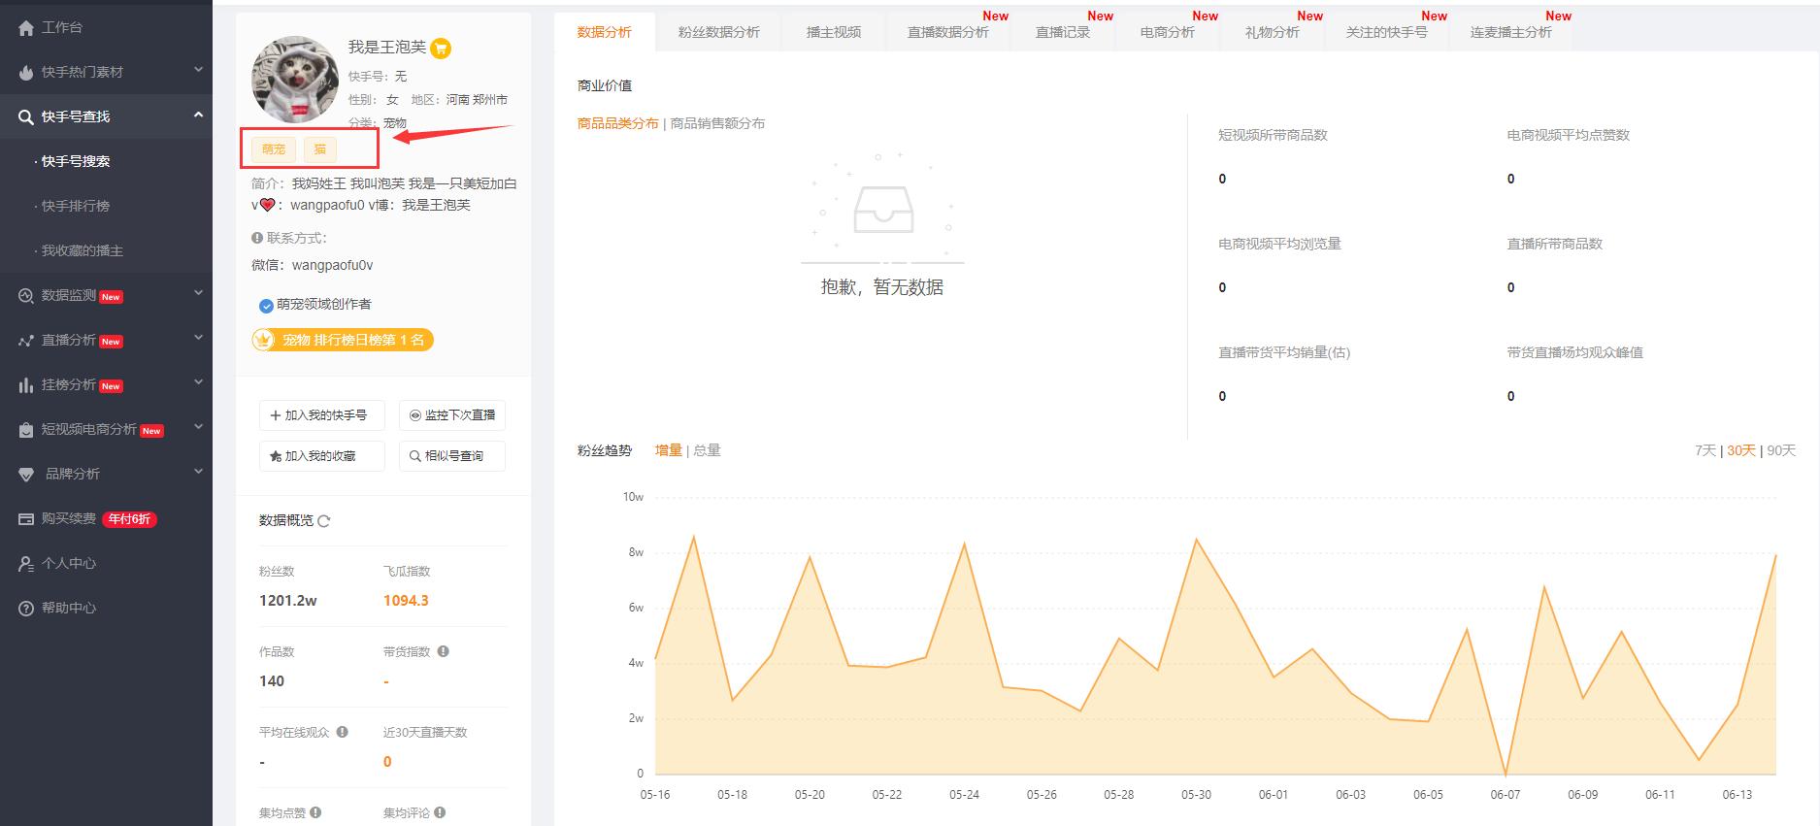Click the 相似号查询 button
The height and width of the screenshot is (826, 1820).
coord(452,456)
